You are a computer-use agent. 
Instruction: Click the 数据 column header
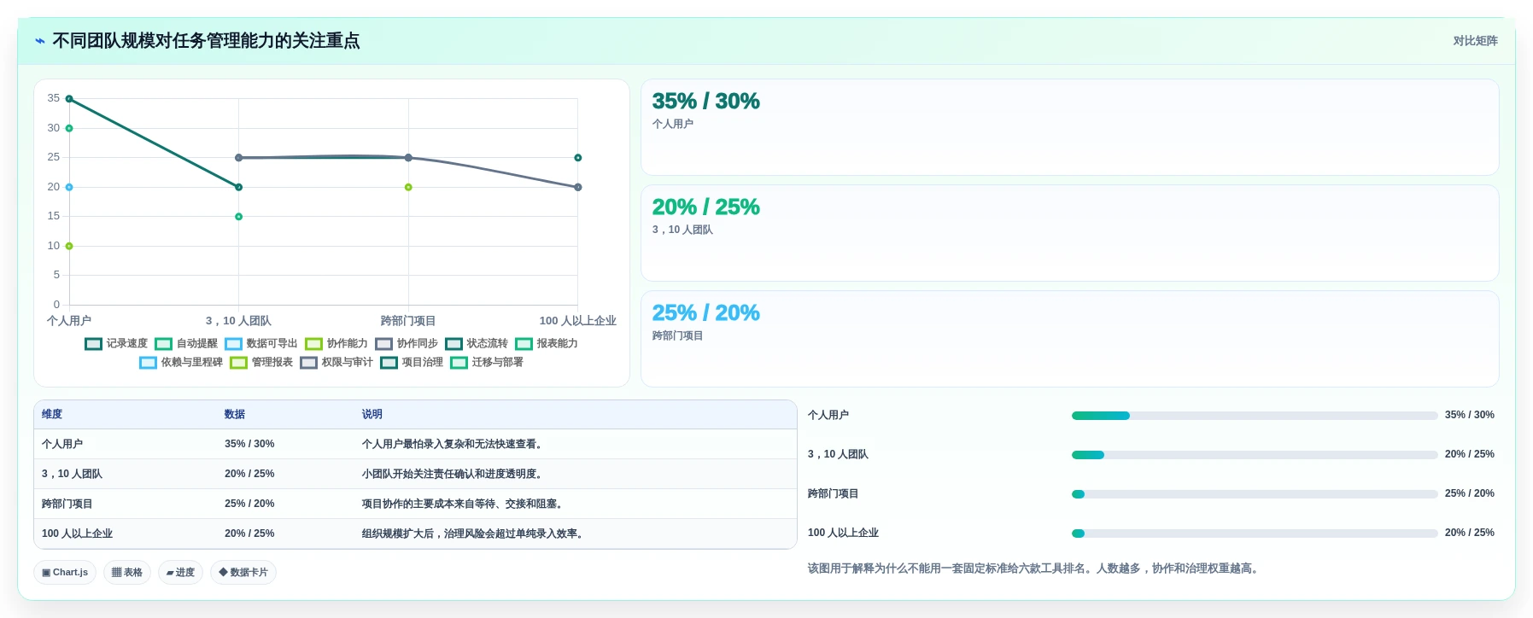(x=235, y=414)
